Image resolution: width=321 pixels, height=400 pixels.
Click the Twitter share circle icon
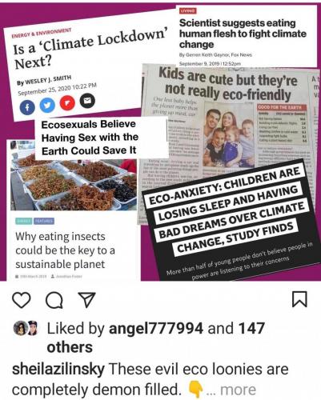coord(47,105)
